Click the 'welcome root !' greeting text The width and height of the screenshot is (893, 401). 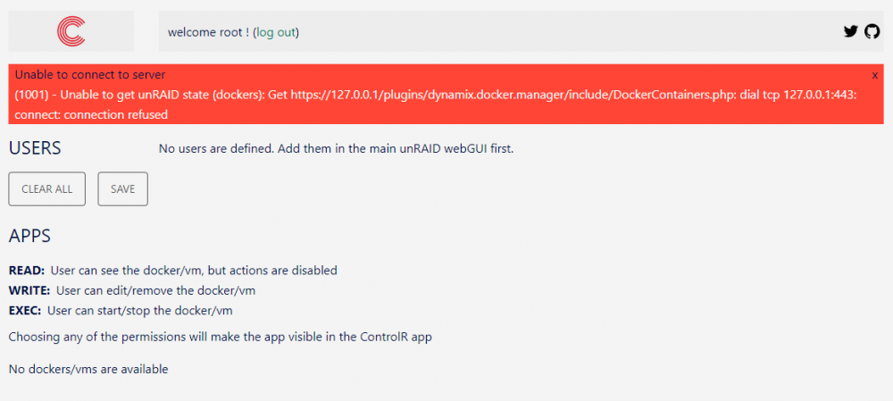[208, 32]
